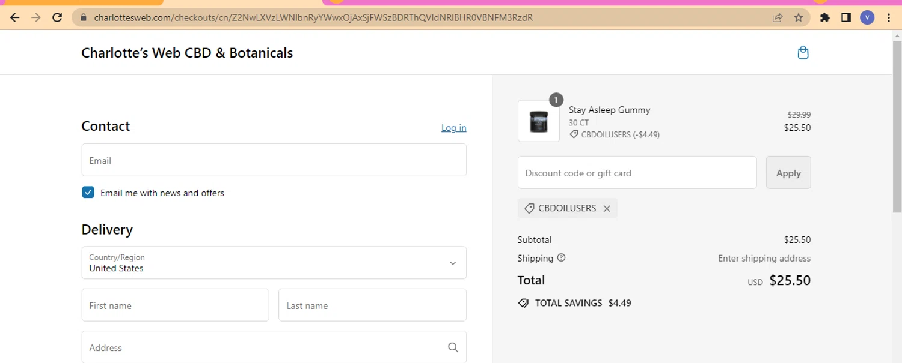Click the Email input field

[x=274, y=160]
